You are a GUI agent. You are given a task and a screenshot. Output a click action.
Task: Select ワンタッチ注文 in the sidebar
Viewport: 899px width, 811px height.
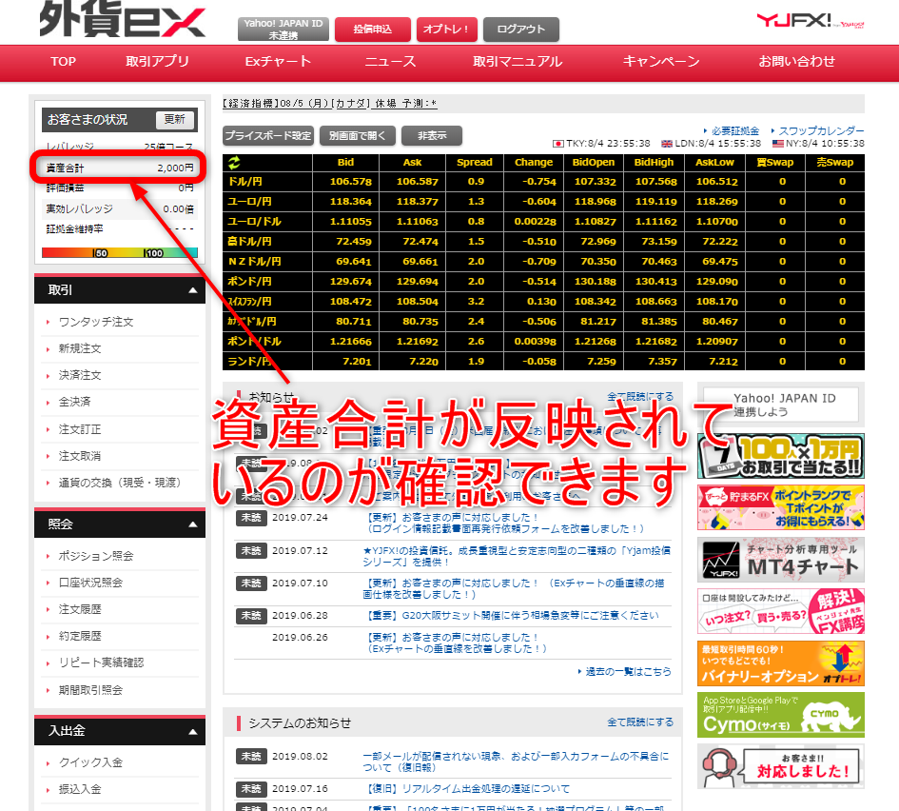click(96, 322)
